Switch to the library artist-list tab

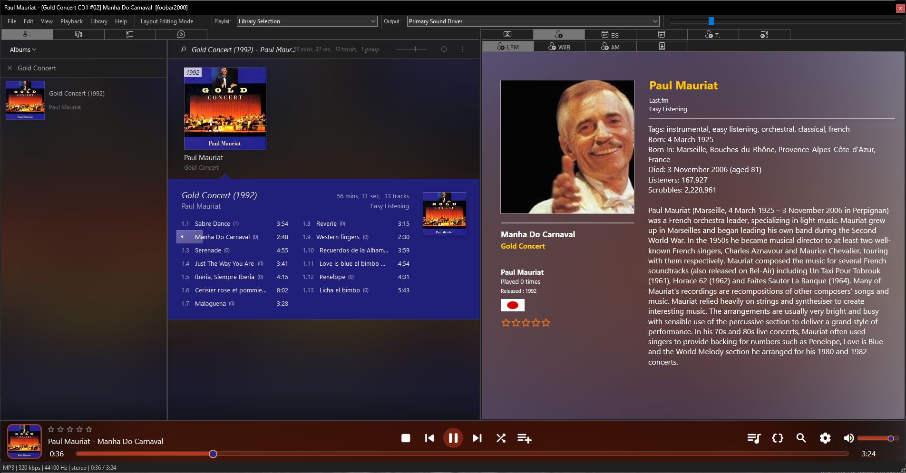coord(27,34)
